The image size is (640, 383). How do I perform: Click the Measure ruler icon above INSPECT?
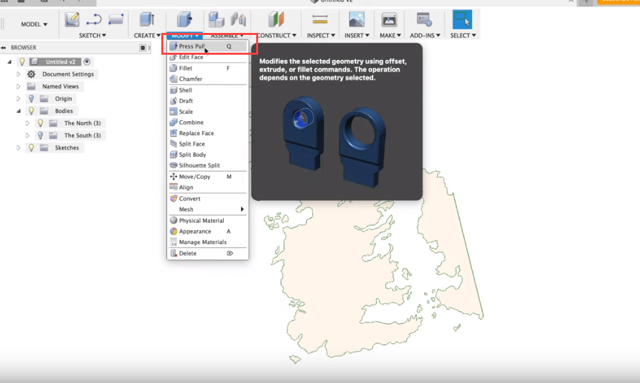320,19
